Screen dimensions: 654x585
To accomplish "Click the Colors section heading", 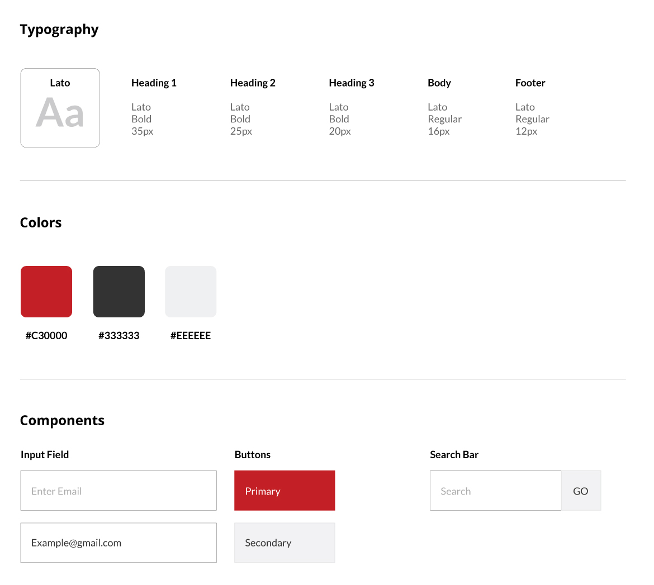I will tap(40, 222).
